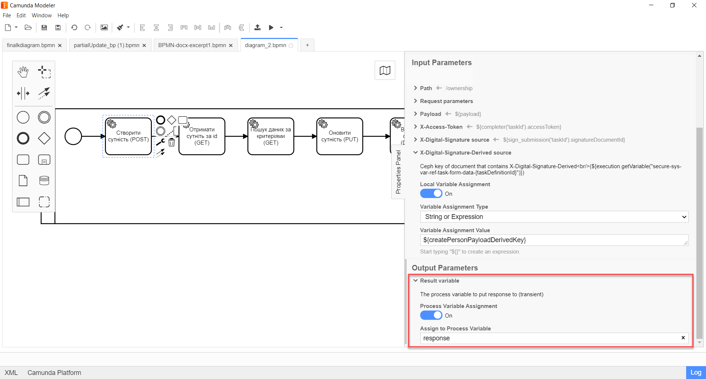Select the Gateway diamond shape in palette
The image size is (706, 379).
coord(44,138)
